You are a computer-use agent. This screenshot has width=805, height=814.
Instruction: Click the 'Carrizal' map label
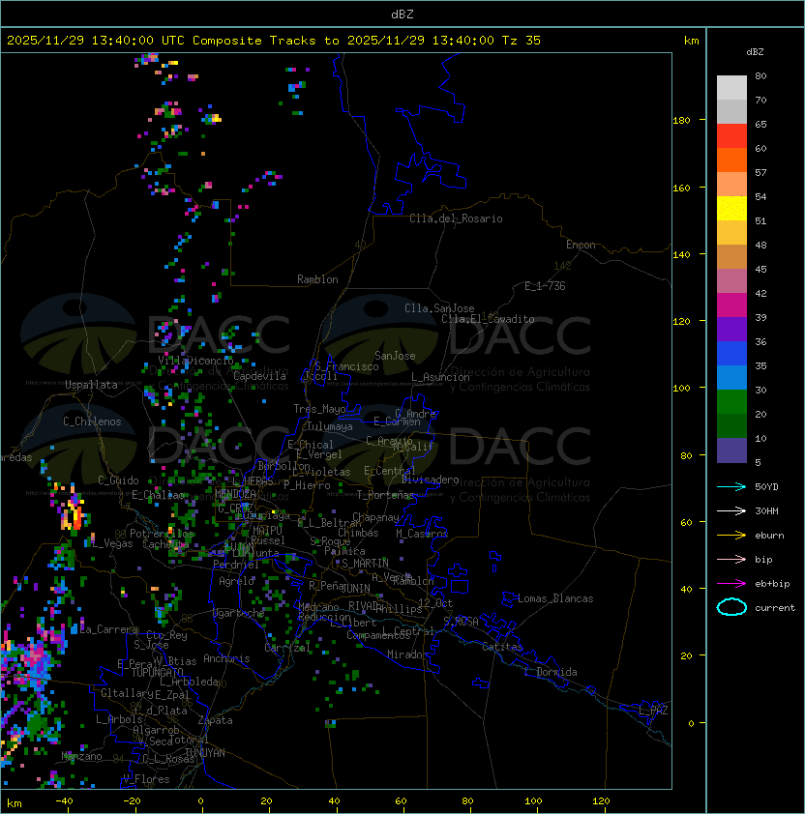(x=287, y=648)
